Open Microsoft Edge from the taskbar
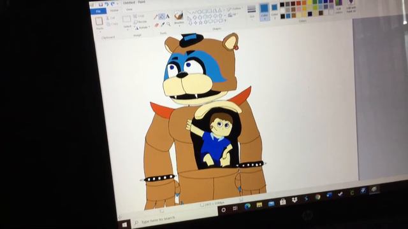This screenshot has width=408, height=229. pyautogui.click(x=247, y=206)
